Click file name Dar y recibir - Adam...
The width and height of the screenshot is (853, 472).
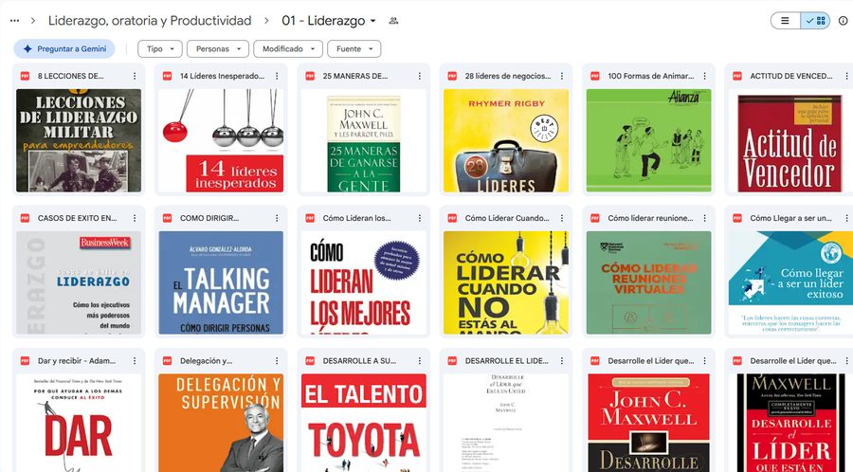click(77, 360)
